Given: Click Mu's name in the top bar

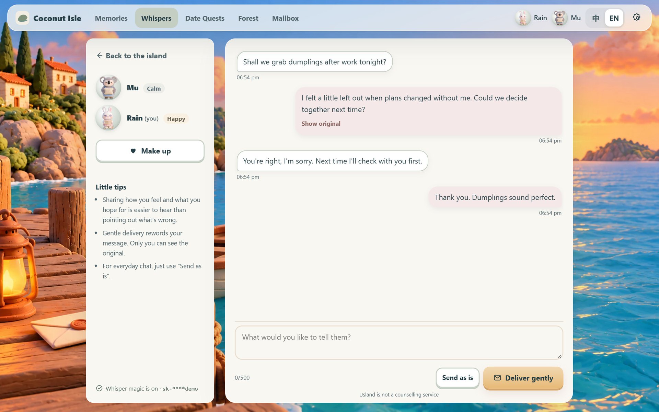Looking at the screenshot, I should [576, 18].
